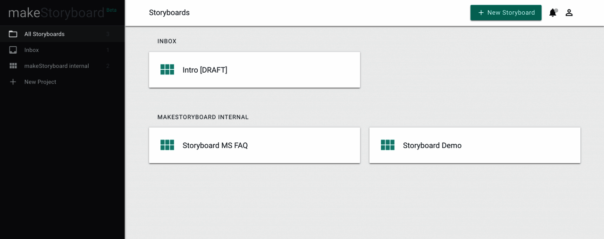604x239 pixels.
Task: Click the Inbox tray icon in sidebar
Action: 13,50
